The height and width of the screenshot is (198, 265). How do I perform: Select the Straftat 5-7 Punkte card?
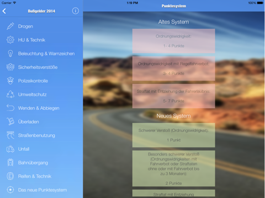[x=173, y=96]
